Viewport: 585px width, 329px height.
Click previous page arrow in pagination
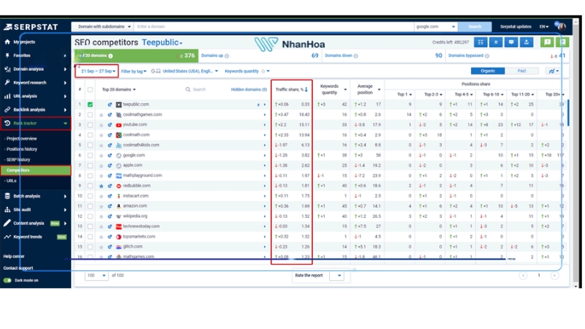(x=523, y=276)
